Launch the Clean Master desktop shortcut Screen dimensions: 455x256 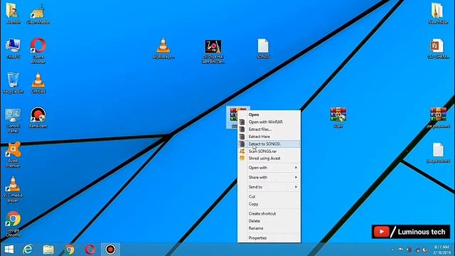(x=38, y=14)
